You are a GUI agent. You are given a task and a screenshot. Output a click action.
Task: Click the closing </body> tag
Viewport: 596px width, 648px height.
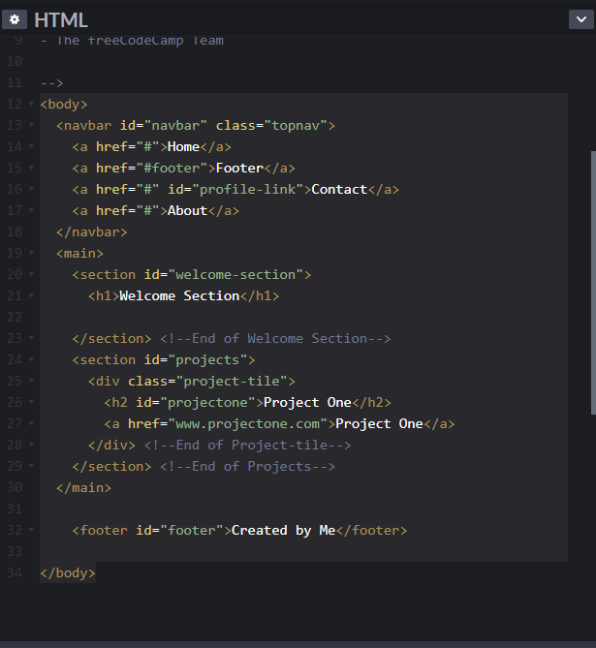click(68, 573)
